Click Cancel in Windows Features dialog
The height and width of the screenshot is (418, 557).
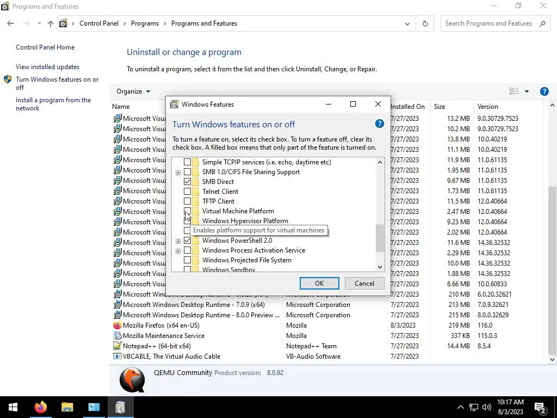coord(364,283)
